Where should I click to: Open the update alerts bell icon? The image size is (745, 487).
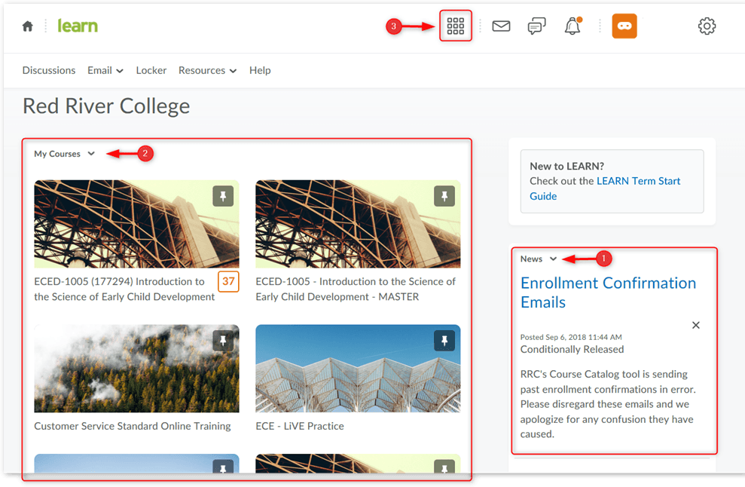tap(572, 26)
